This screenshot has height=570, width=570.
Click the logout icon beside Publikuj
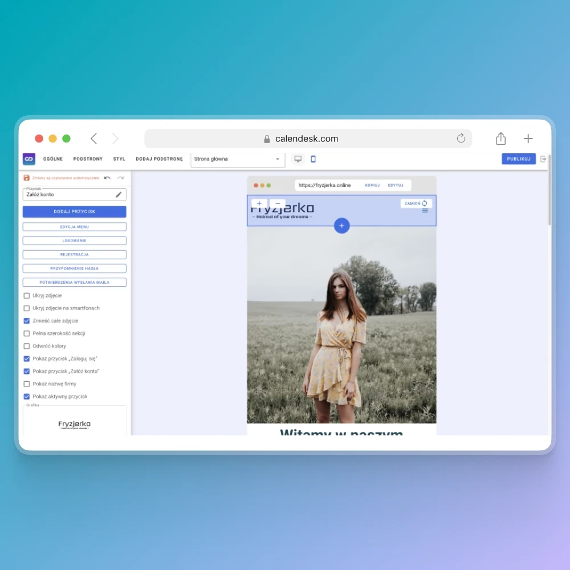[543, 159]
